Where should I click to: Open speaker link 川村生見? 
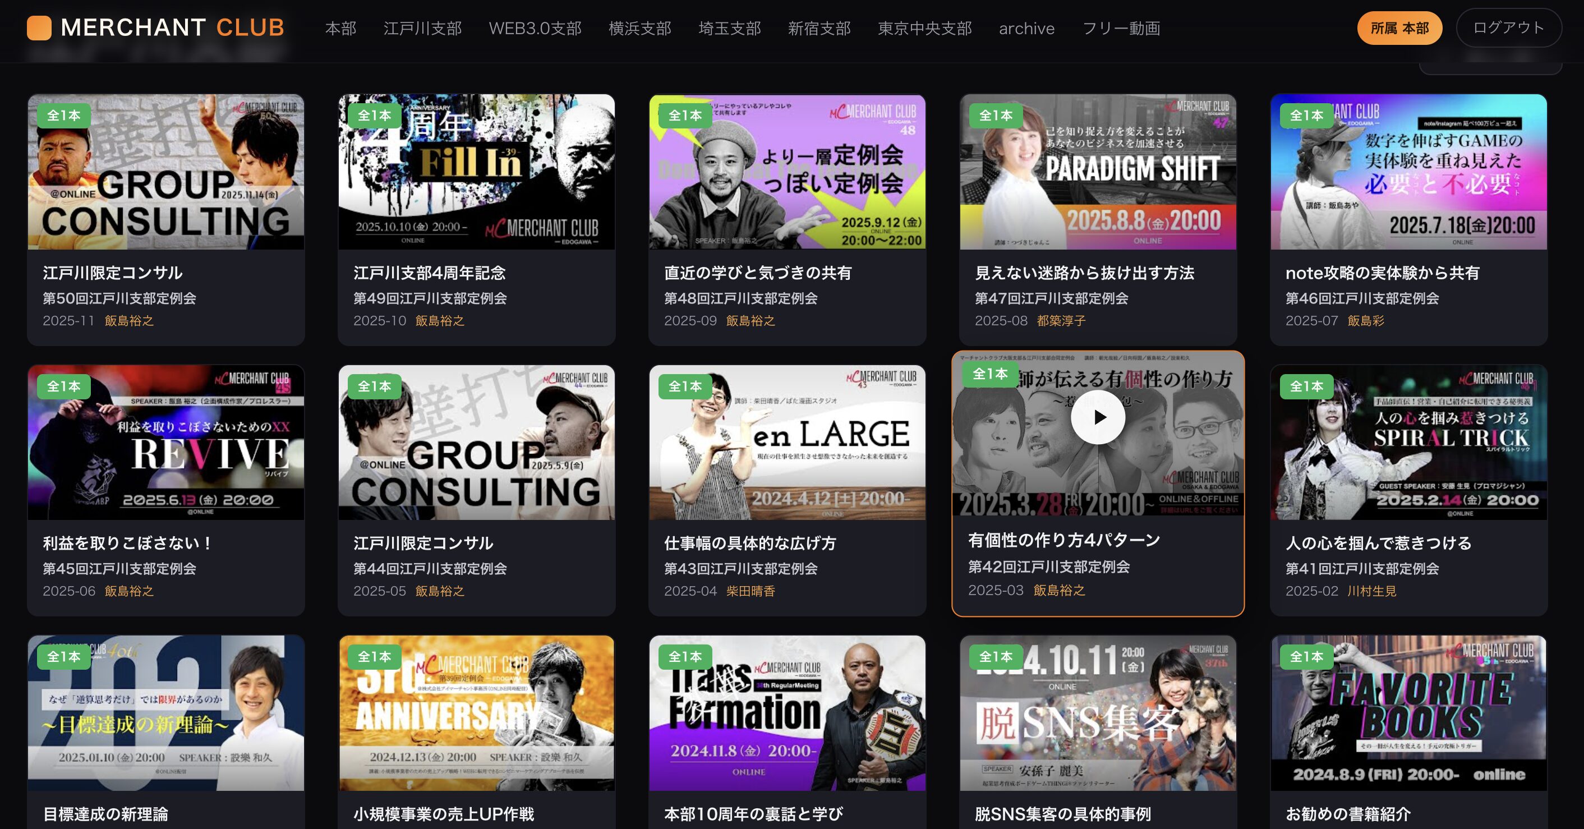point(1372,591)
